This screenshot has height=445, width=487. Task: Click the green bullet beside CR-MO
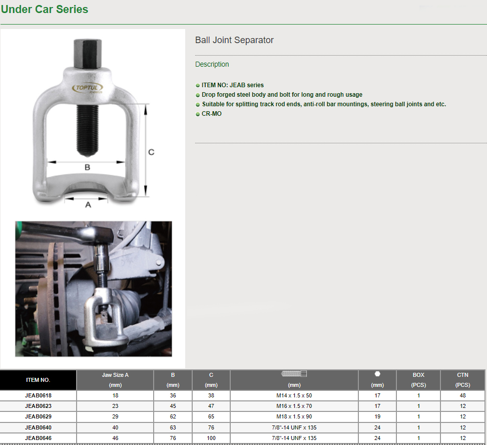(x=198, y=114)
